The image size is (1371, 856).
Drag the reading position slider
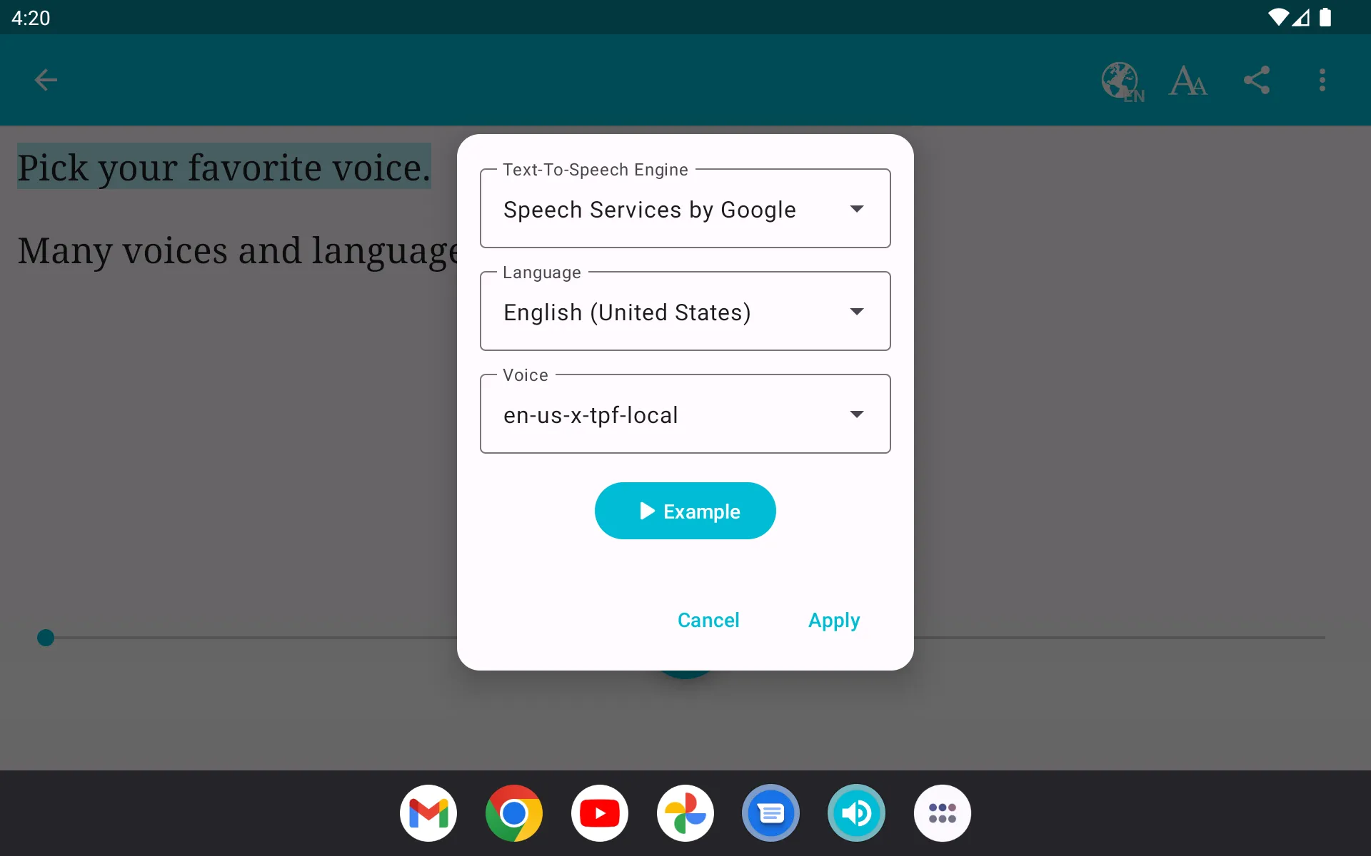(x=46, y=638)
